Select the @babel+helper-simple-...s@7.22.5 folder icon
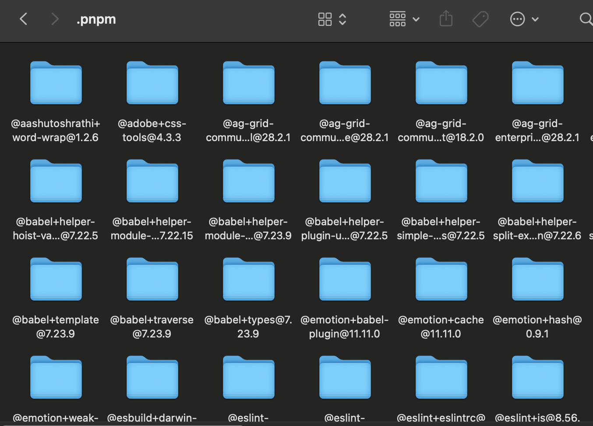The image size is (593, 426). pos(441,181)
